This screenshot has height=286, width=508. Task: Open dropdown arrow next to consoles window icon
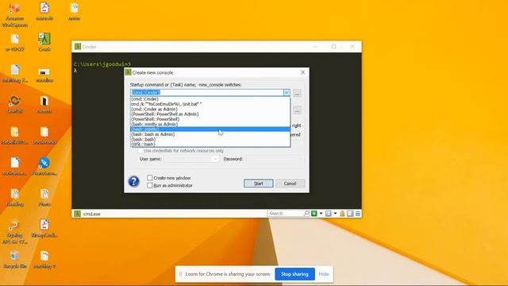[335, 214]
